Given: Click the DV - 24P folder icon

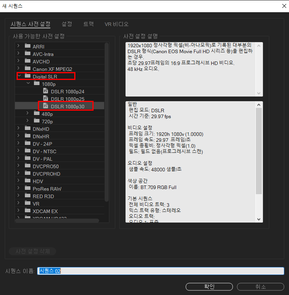Looking at the screenshot, I should [28, 143].
